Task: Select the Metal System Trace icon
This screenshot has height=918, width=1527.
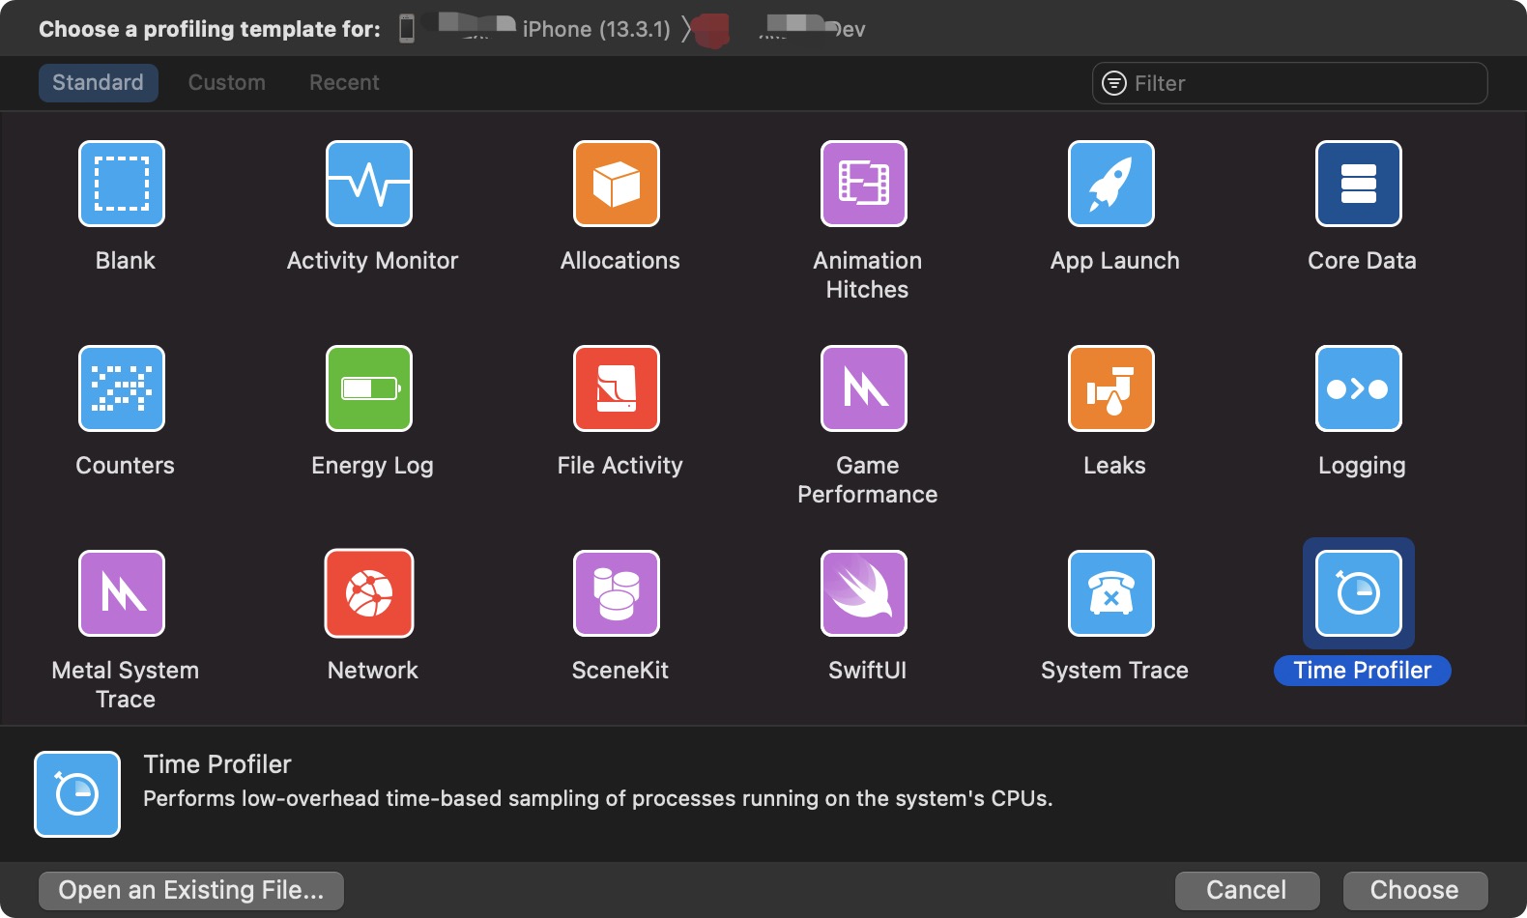Action: coord(122,593)
